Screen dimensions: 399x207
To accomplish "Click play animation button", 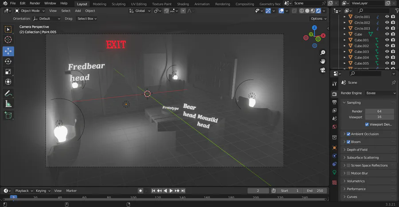I will coord(171,191).
